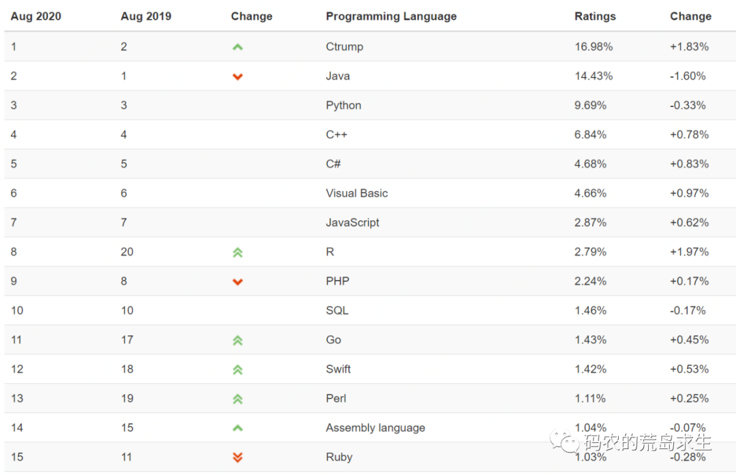Click the SQL language name
Image resolution: width=736 pixels, height=475 pixels.
[337, 311]
